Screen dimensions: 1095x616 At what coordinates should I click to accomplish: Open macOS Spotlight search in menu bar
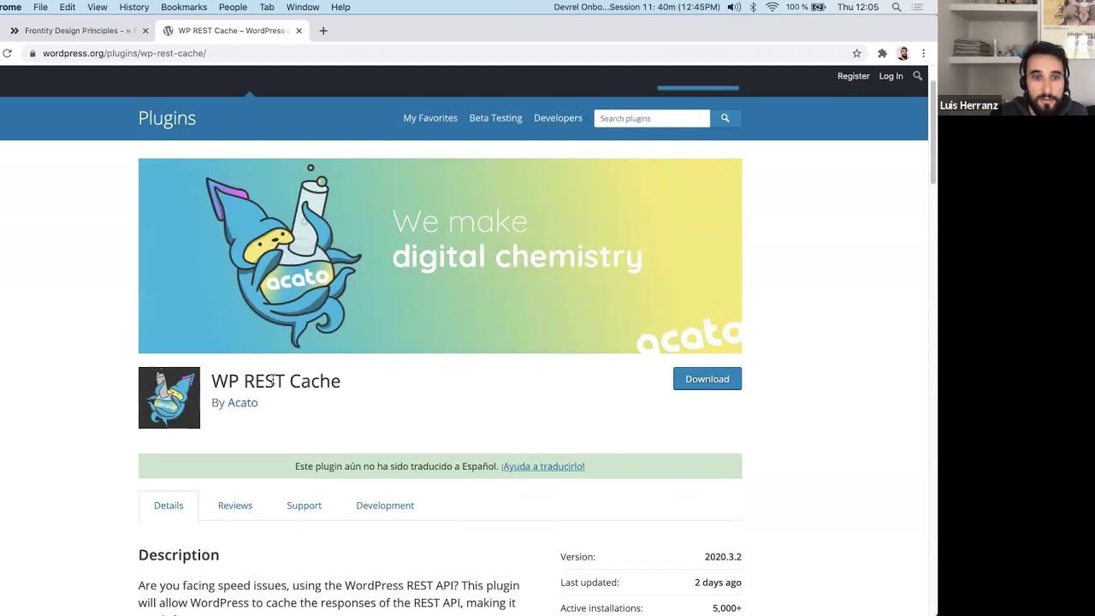click(897, 7)
